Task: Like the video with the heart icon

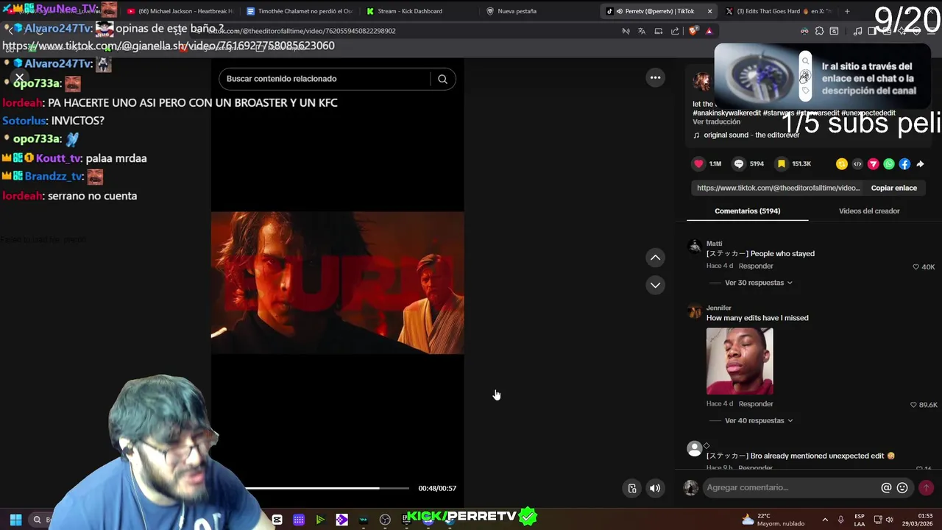Action: 698,163
